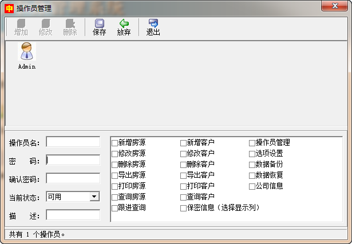Click the 密码 input field
This screenshot has height=244, width=352.
pos(73,160)
